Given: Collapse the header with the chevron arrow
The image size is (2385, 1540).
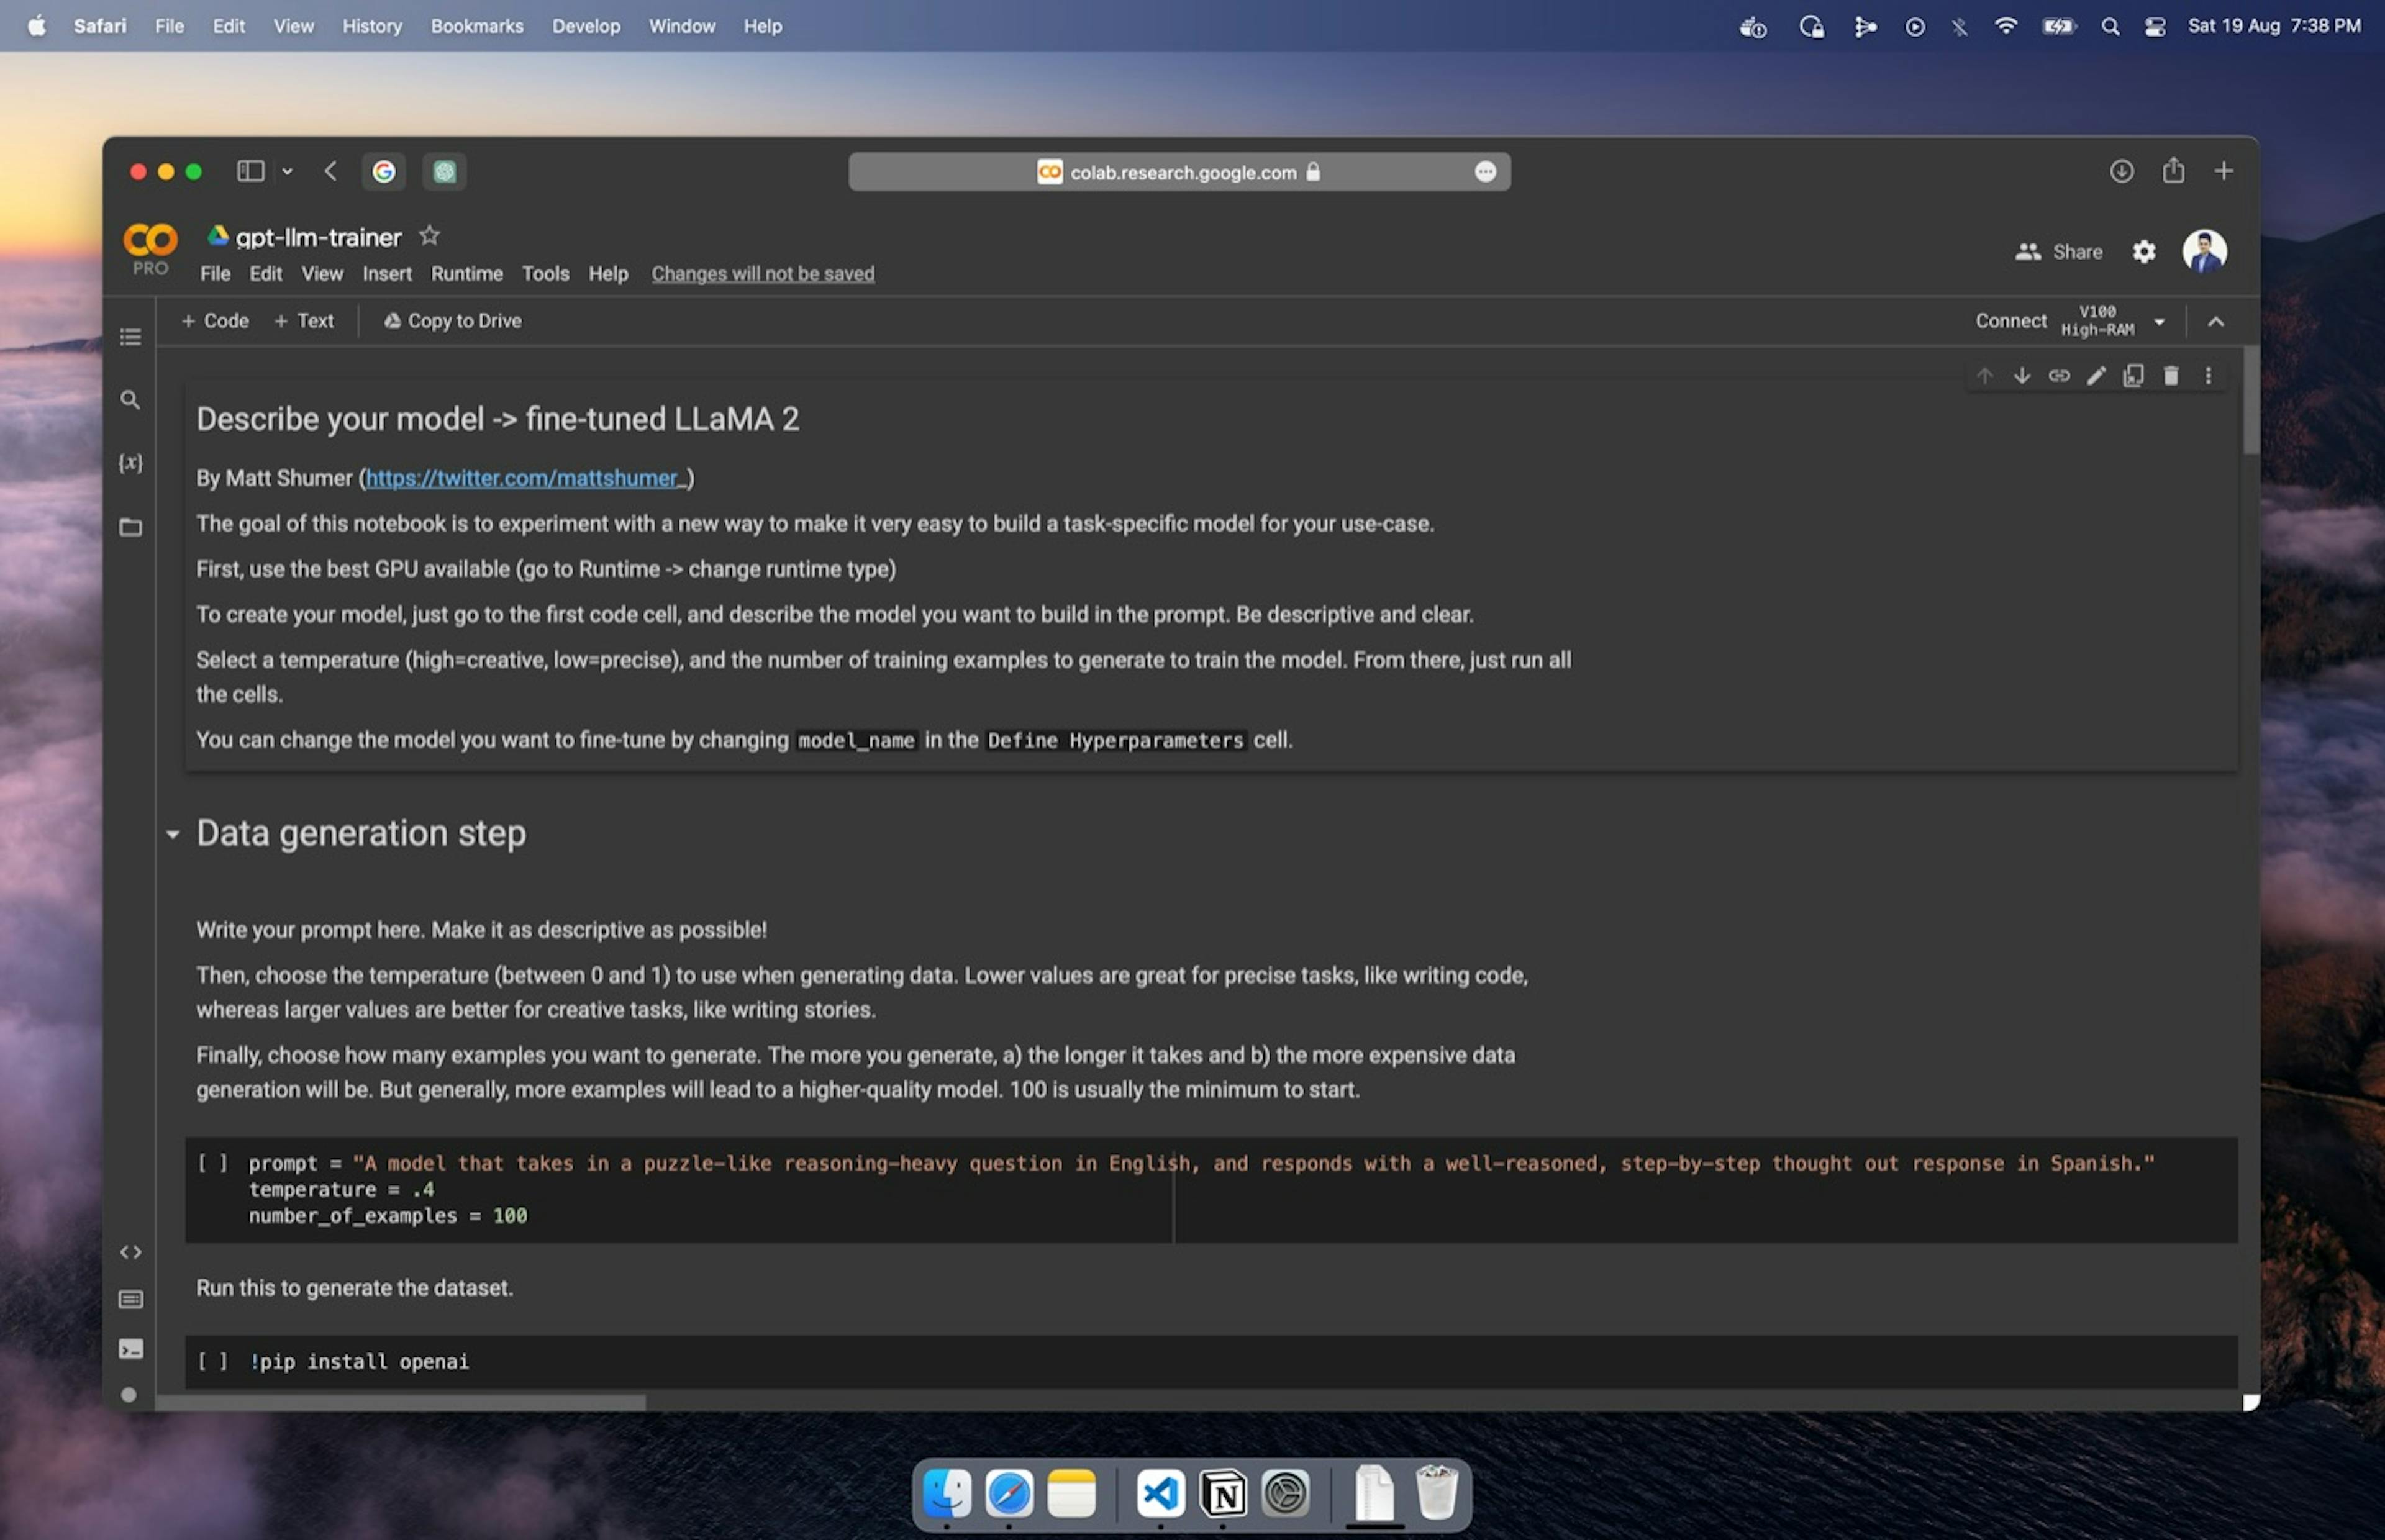Looking at the screenshot, I should 2215,322.
